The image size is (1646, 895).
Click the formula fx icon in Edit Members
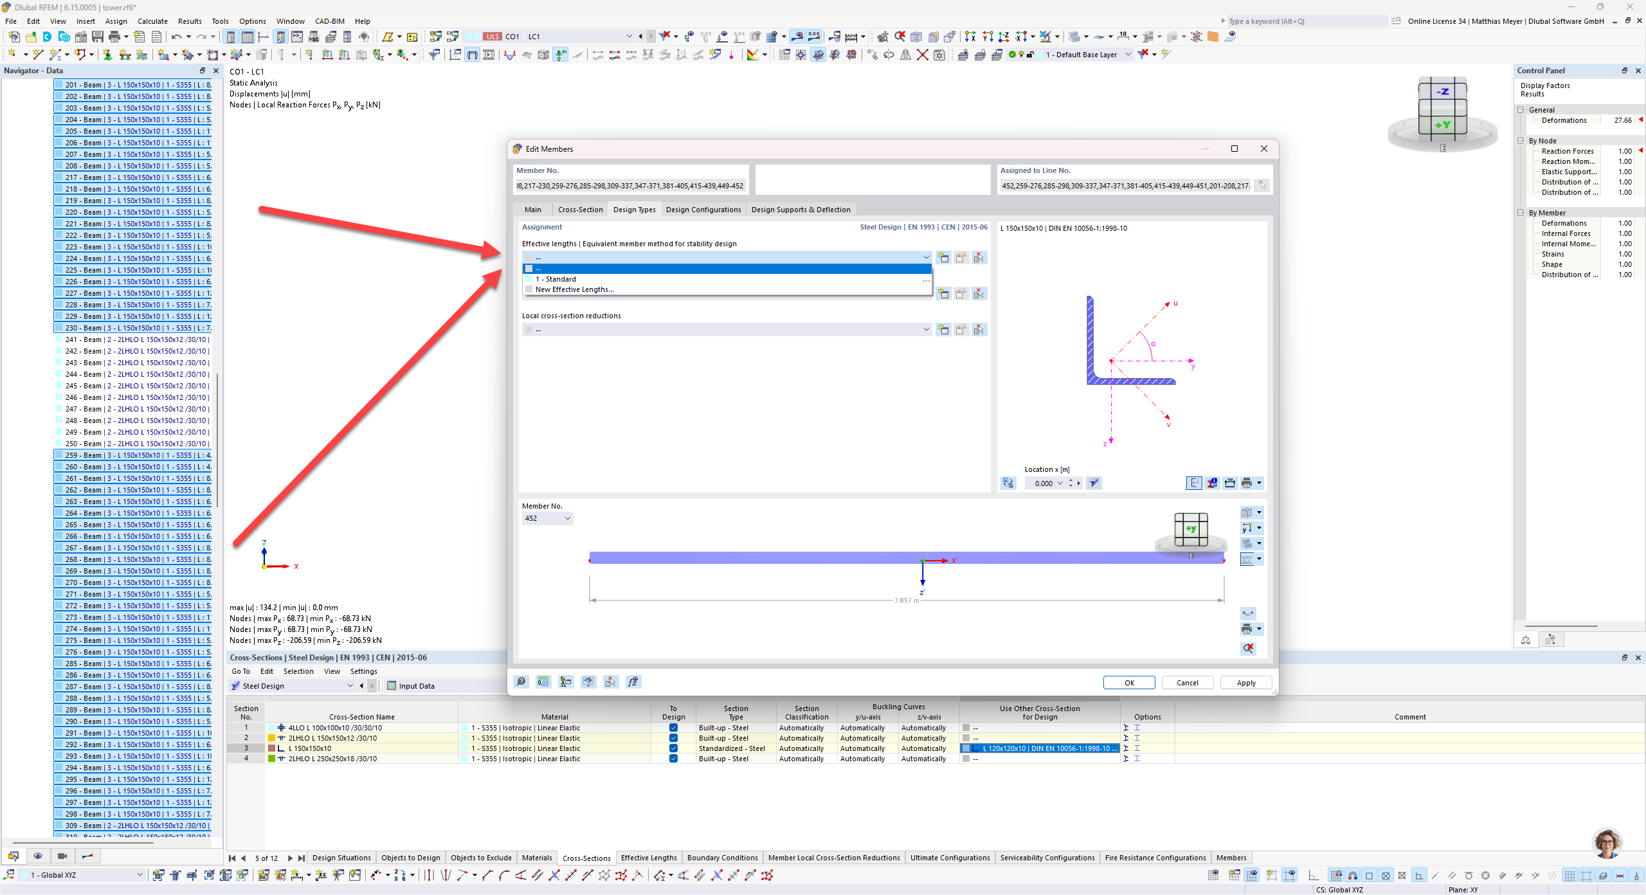pyautogui.click(x=633, y=682)
